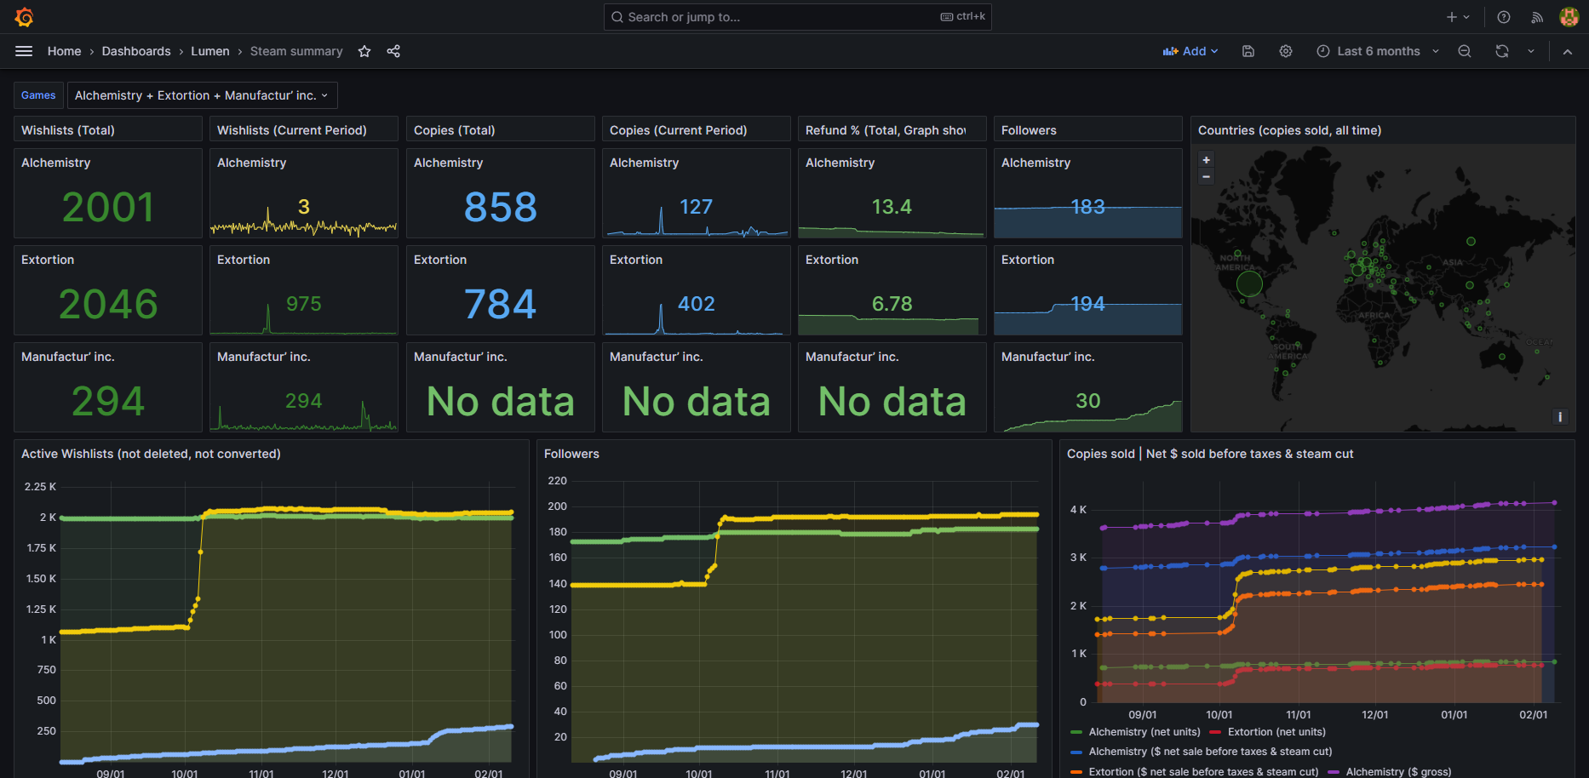Click Extortion current wishlists value 975
This screenshot has height=778, width=1589.
(304, 304)
